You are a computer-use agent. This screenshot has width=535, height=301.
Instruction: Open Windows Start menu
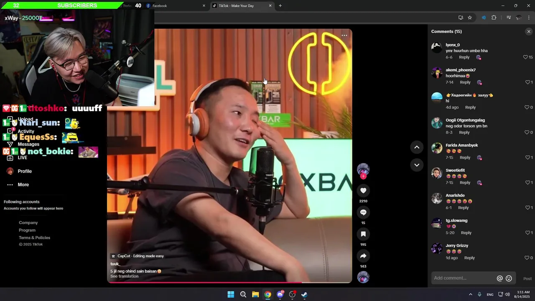231,294
